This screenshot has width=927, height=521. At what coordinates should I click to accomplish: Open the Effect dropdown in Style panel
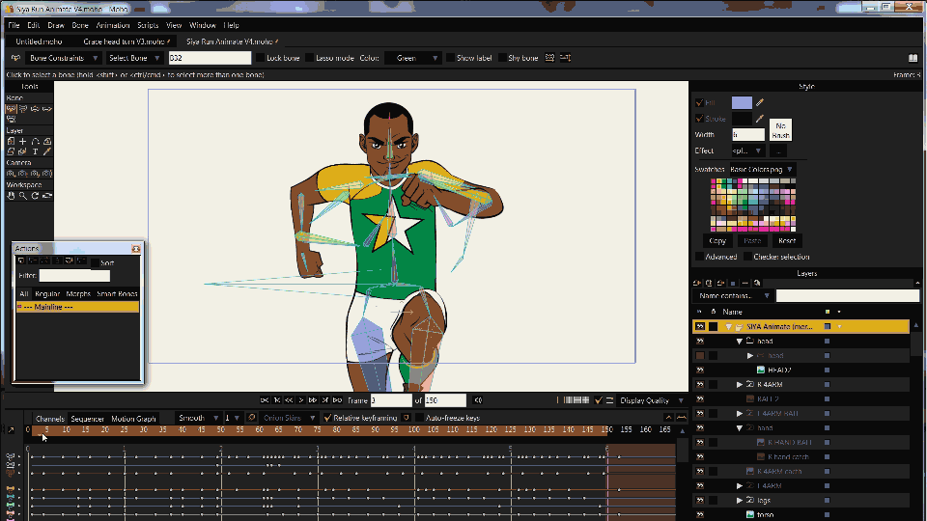pos(746,151)
